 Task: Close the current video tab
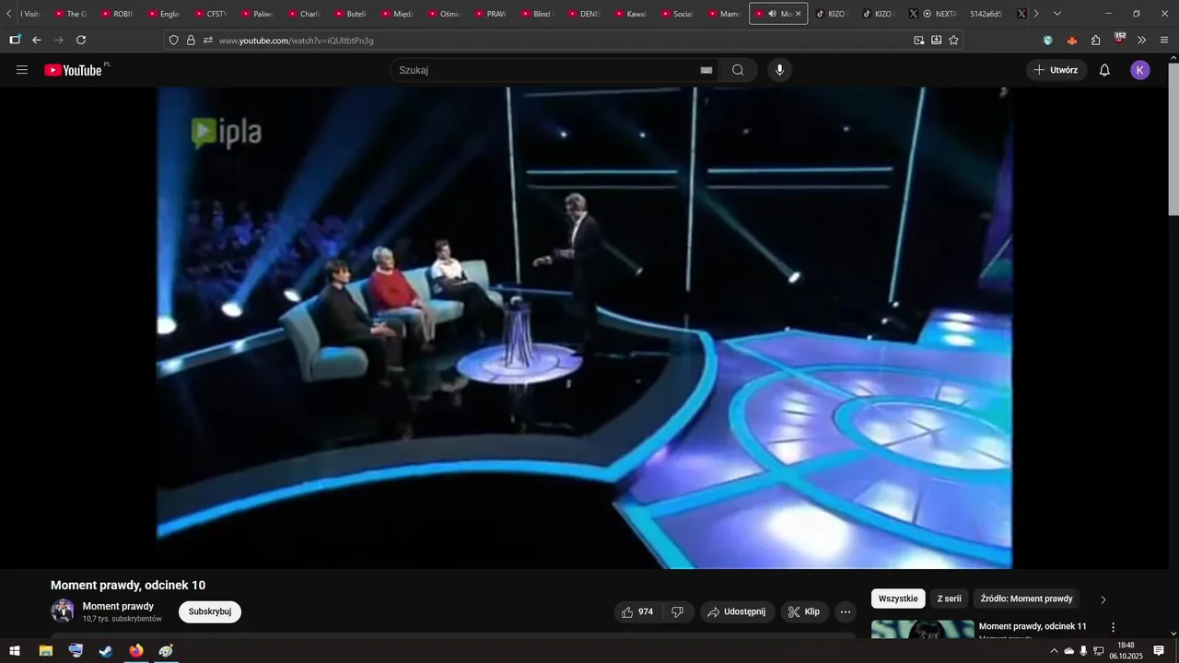point(799,14)
